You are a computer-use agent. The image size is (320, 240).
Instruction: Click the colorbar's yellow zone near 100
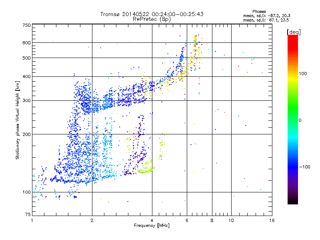click(293, 78)
